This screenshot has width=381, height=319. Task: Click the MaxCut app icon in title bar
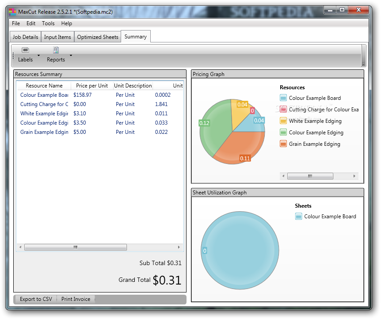point(12,11)
